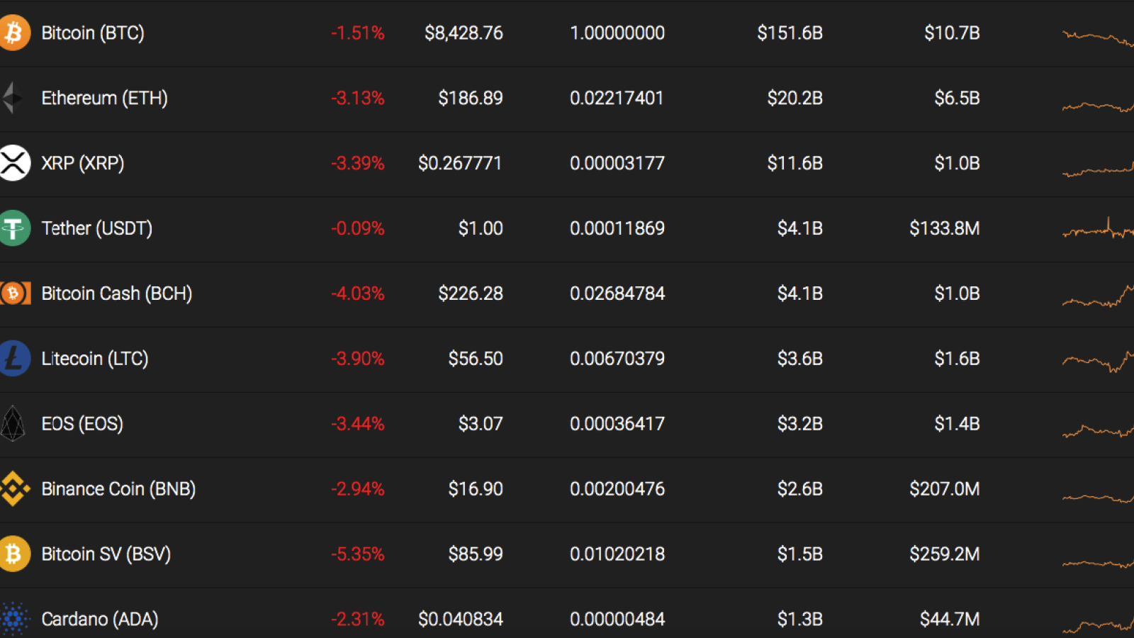Select the Bitcoin $151.6B market cap
Viewport: 1134px width, 638px height.
coord(790,33)
